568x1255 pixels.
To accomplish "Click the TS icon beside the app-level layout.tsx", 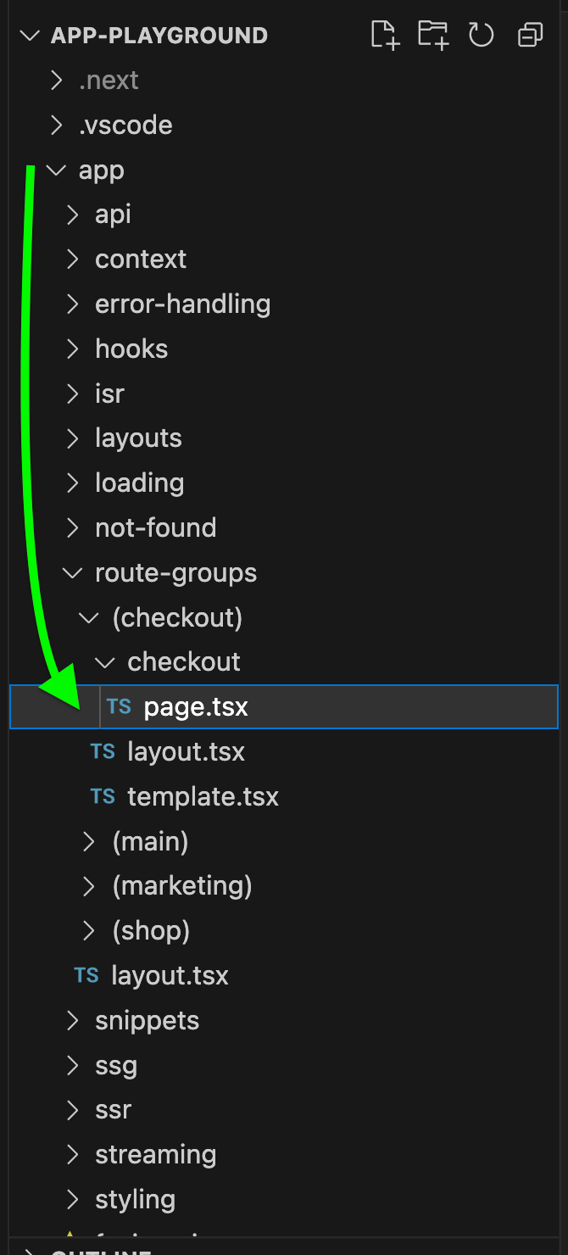I will pos(86,975).
